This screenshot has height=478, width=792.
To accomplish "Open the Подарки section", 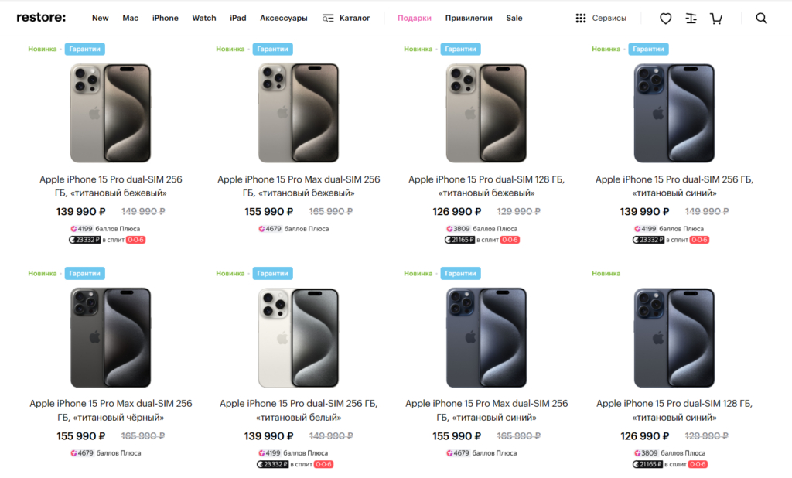I will [x=414, y=19].
